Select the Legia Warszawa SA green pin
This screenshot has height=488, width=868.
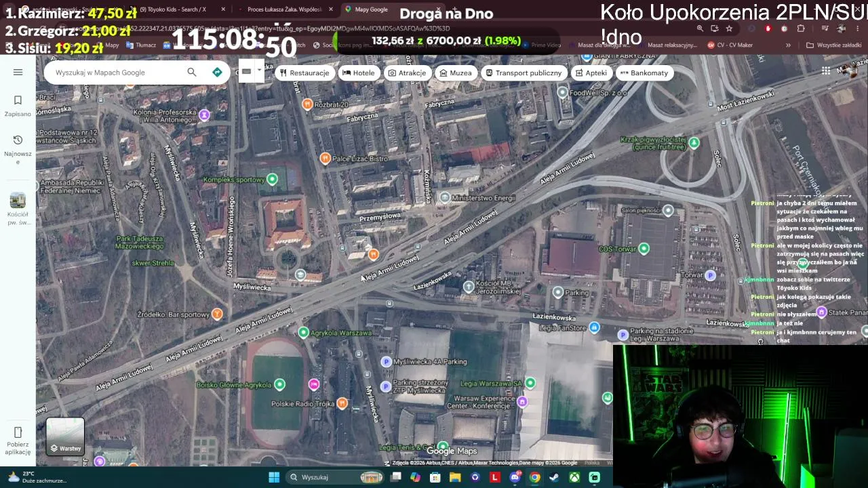[x=530, y=383]
